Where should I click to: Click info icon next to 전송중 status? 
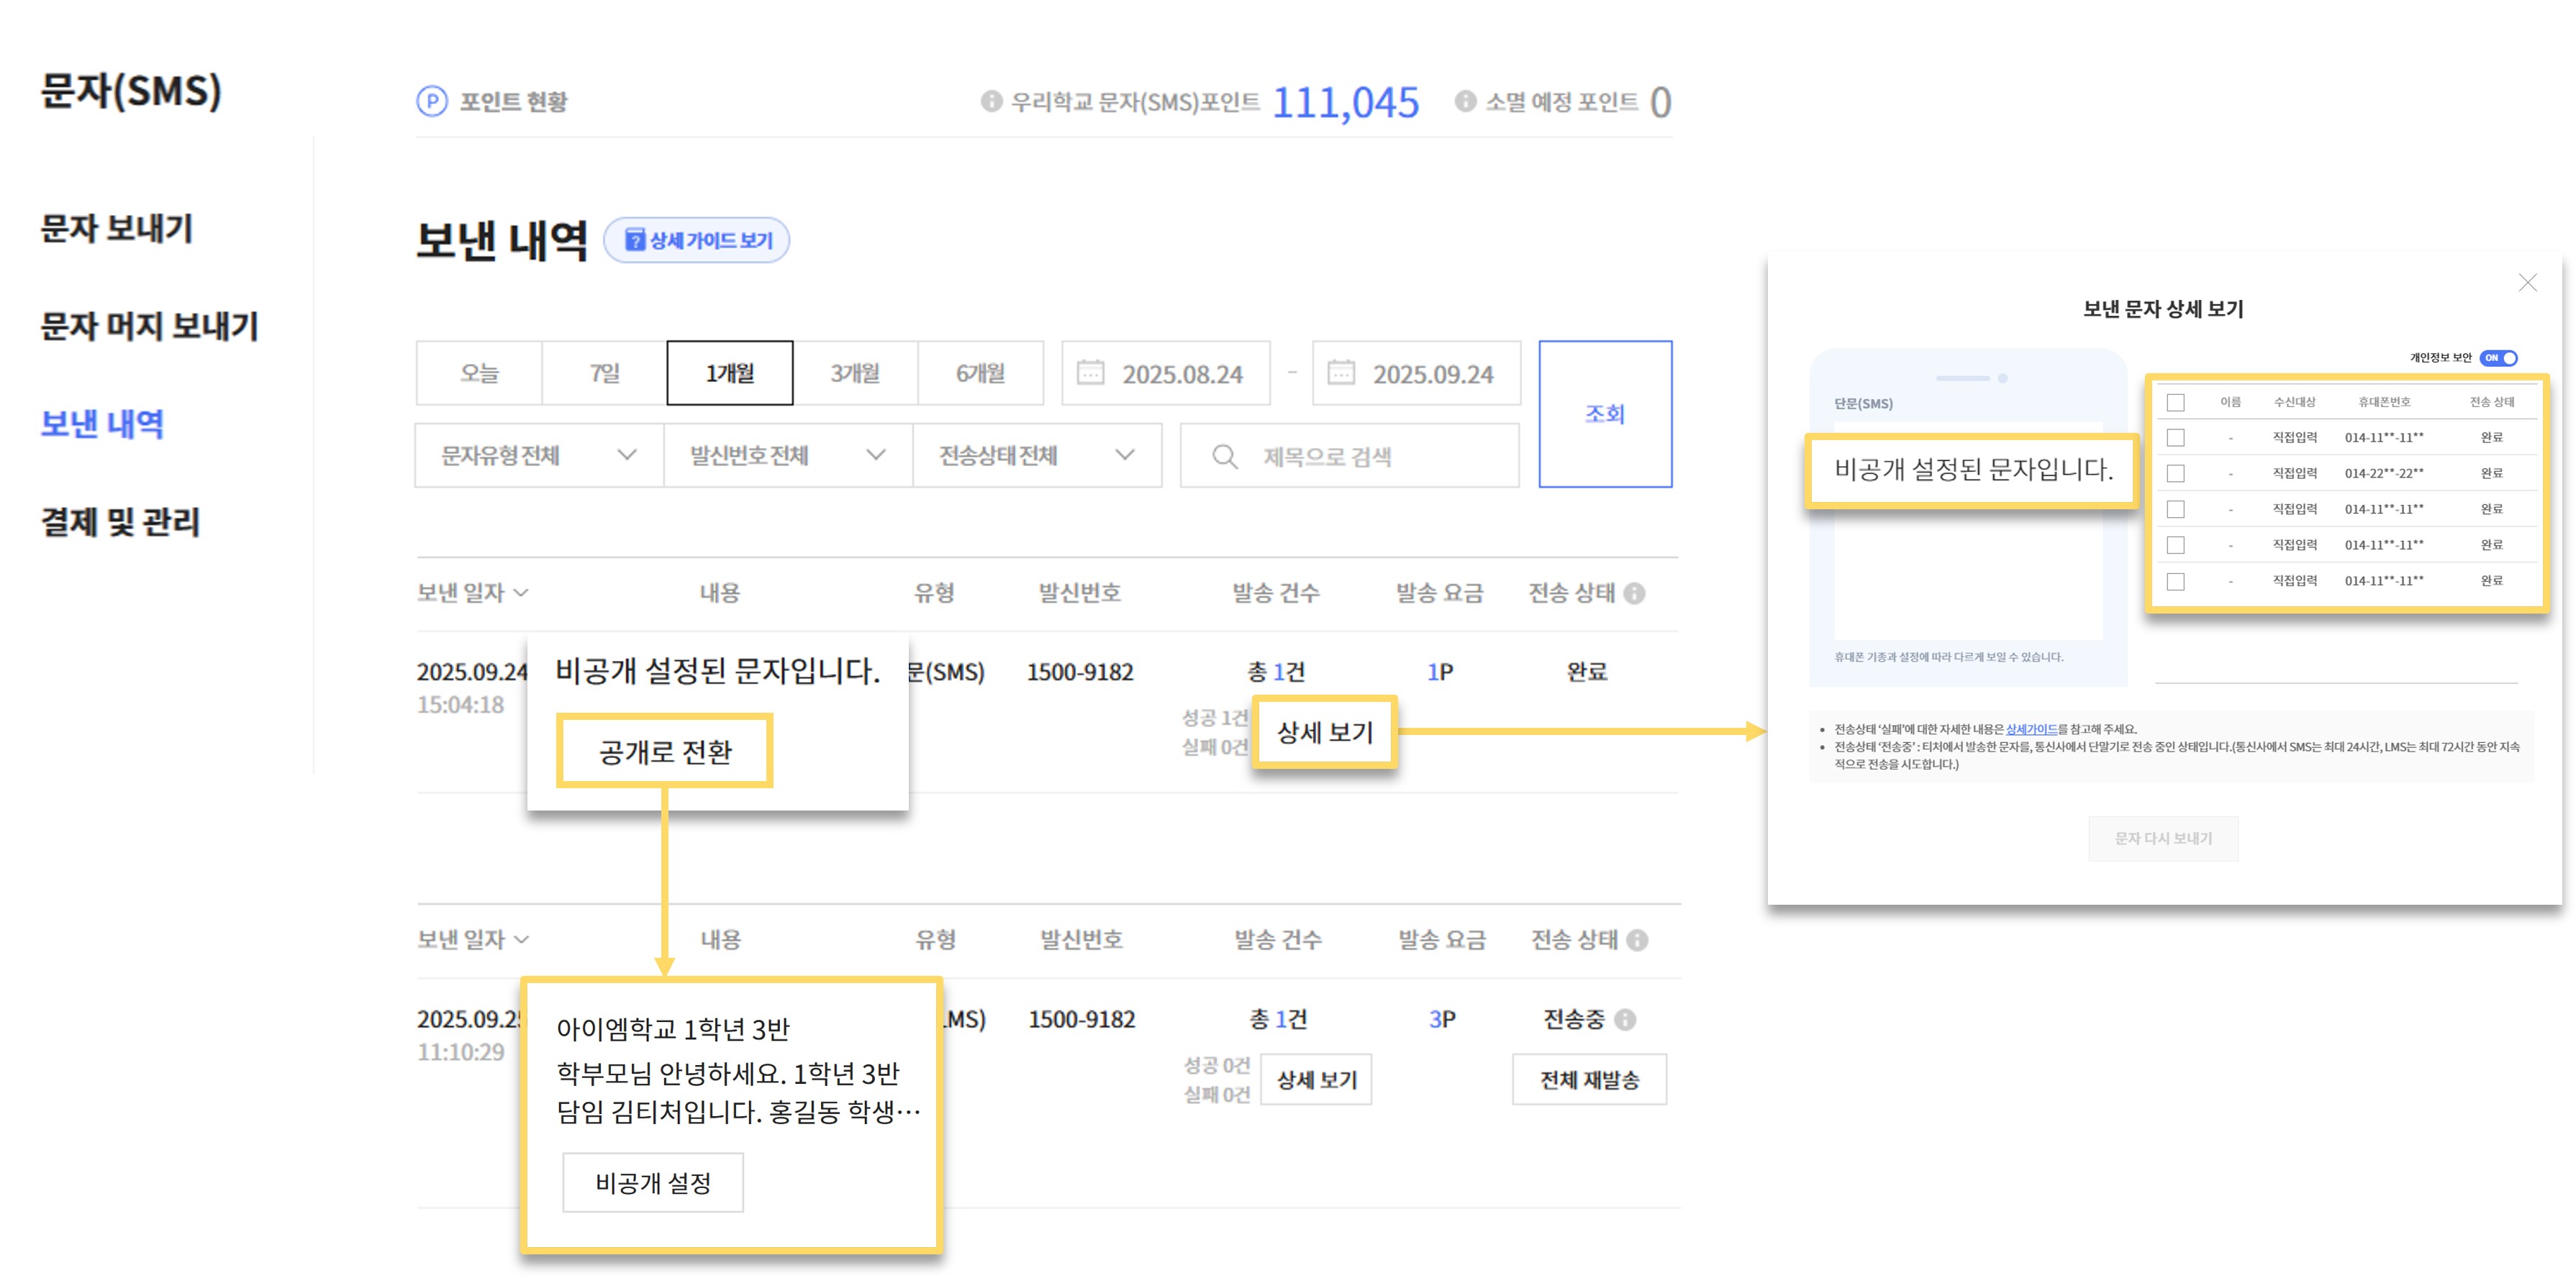coord(1625,1019)
